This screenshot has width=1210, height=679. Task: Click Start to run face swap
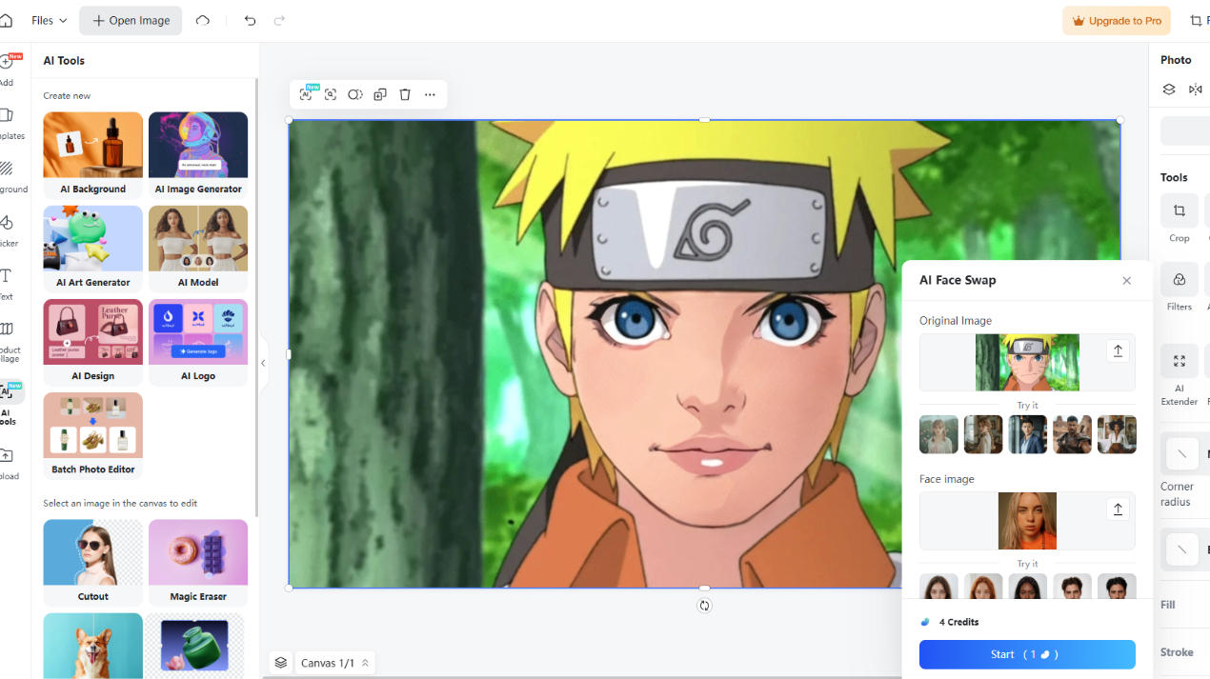pyautogui.click(x=1027, y=654)
